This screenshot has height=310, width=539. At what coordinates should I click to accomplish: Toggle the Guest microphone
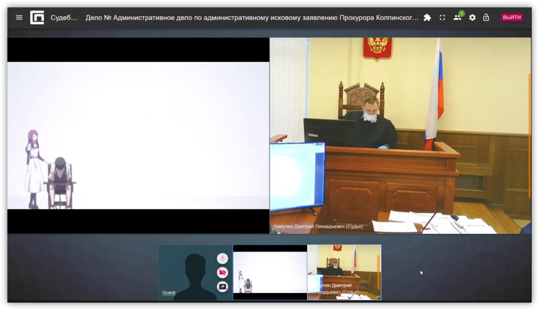tap(222, 259)
